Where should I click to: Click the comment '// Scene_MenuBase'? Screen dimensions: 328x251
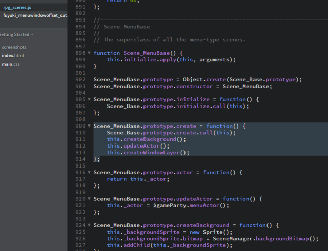(x=122, y=27)
